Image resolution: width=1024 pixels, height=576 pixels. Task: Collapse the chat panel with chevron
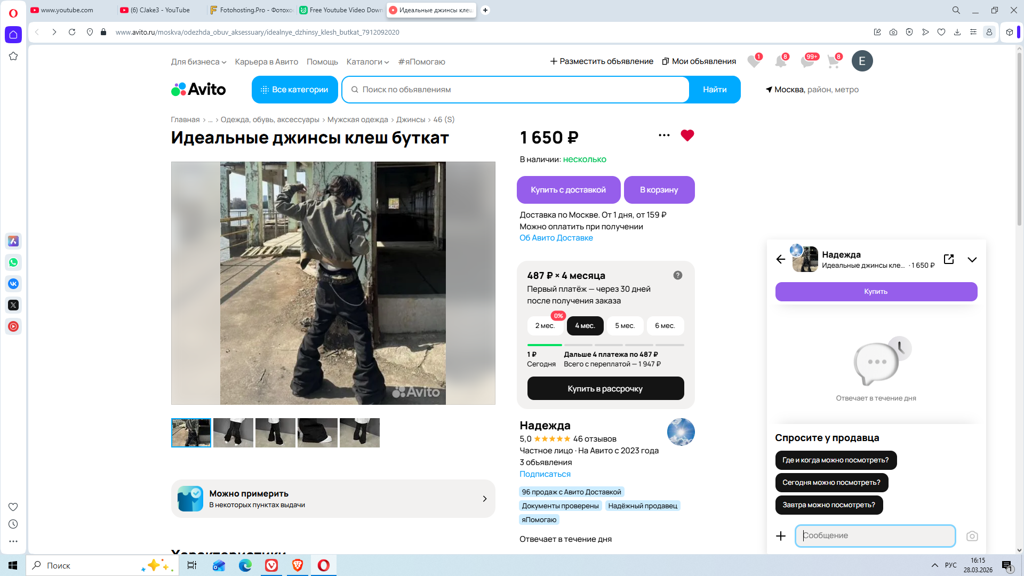tap(972, 260)
